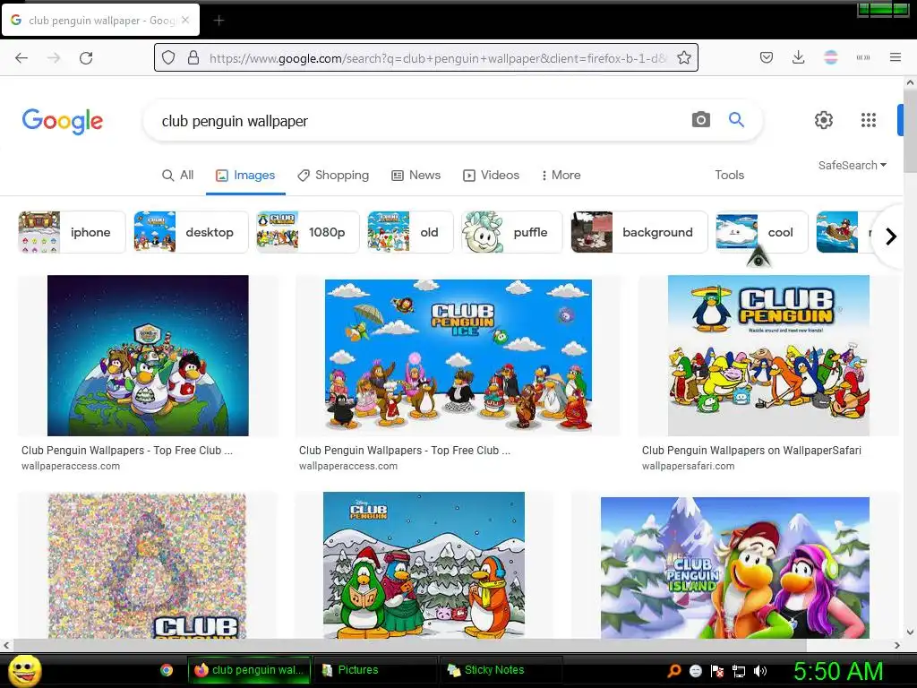Open the flag with red X tray icon

point(717,671)
